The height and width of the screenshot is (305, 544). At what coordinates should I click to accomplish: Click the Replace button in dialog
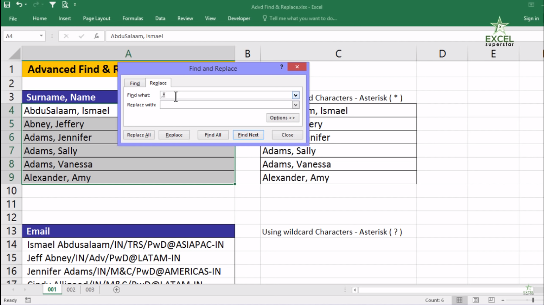(174, 135)
